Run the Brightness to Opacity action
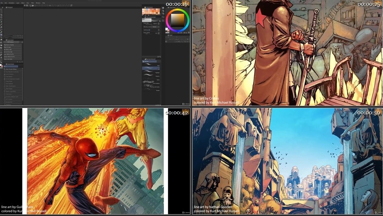Viewport: 383px width, 216px height. point(13,45)
